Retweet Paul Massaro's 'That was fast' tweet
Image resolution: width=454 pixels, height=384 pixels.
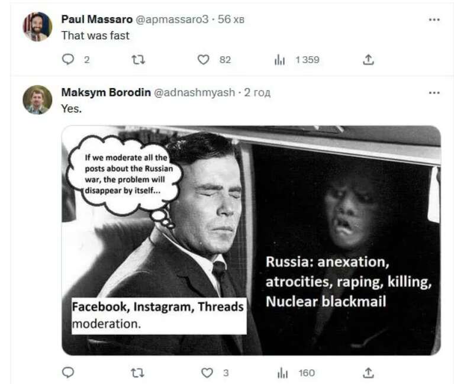click(x=137, y=59)
